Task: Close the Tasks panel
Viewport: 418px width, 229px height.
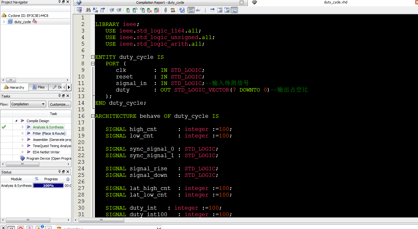Action: (68, 96)
